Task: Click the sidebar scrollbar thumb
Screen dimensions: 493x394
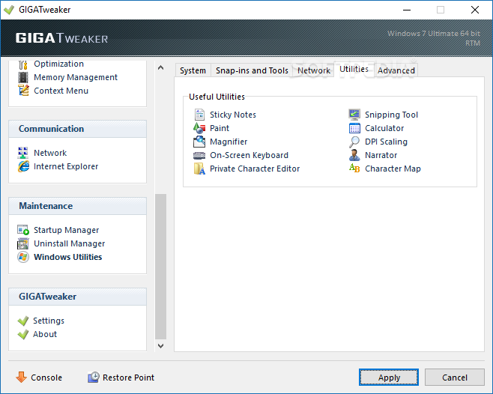Action: (x=160, y=267)
